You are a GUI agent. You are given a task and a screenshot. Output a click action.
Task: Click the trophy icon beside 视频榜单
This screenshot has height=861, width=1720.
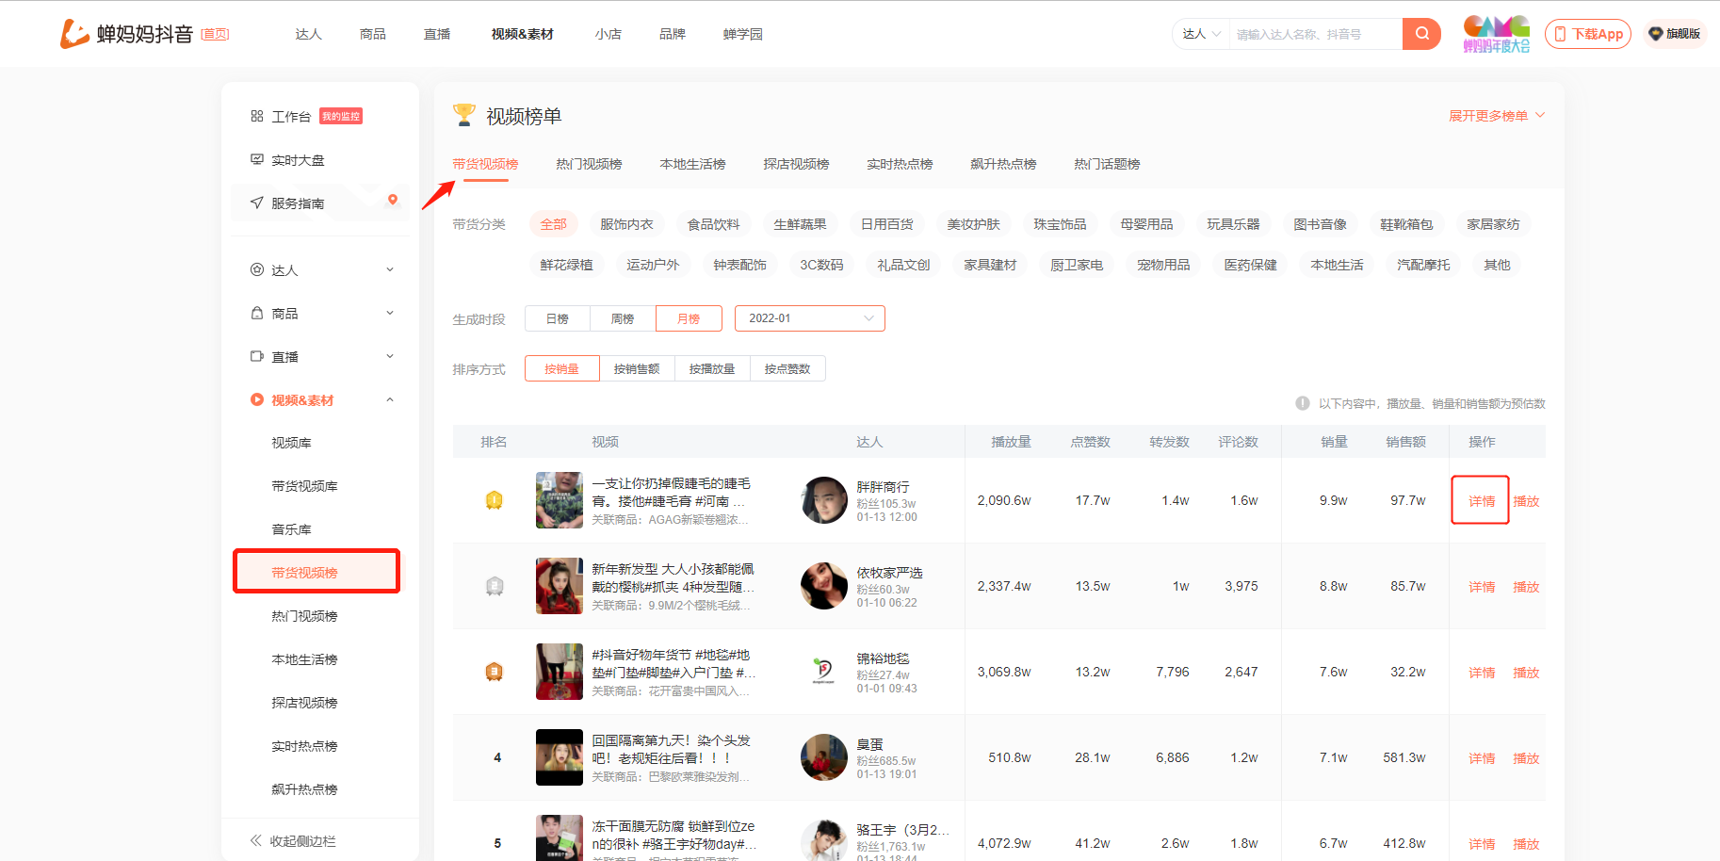tap(464, 115)
